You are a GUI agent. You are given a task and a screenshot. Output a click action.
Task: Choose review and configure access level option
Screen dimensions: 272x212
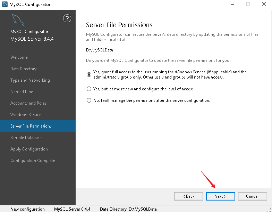[89, 89]
